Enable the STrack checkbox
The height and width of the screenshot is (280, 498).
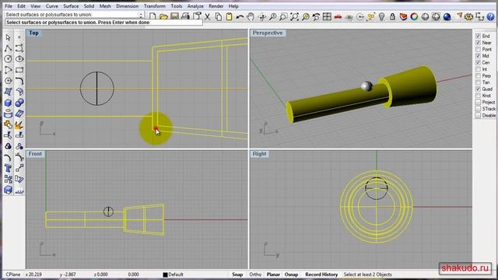(x=478, y=109)
